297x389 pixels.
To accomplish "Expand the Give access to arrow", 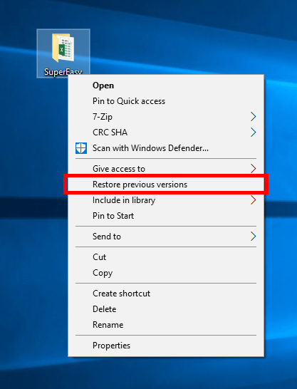I will (253, 169).
